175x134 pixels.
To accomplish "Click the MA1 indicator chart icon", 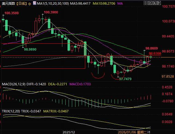I will click(x=34, y=4).
